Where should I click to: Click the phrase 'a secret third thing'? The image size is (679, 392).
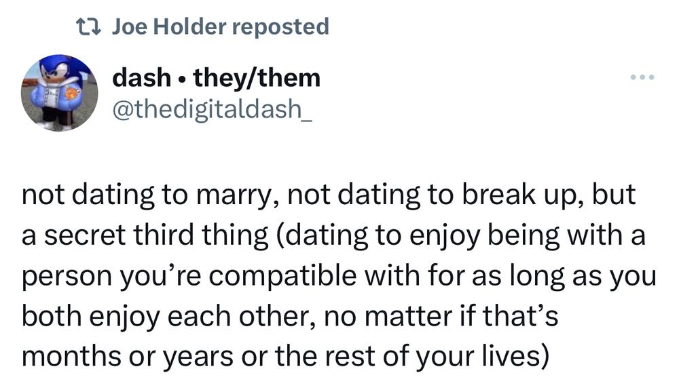[145, 235]
